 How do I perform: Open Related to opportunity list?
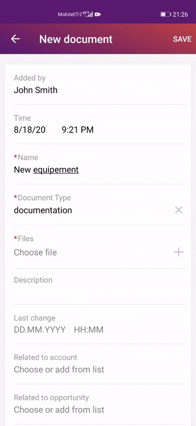coord(100,404)
